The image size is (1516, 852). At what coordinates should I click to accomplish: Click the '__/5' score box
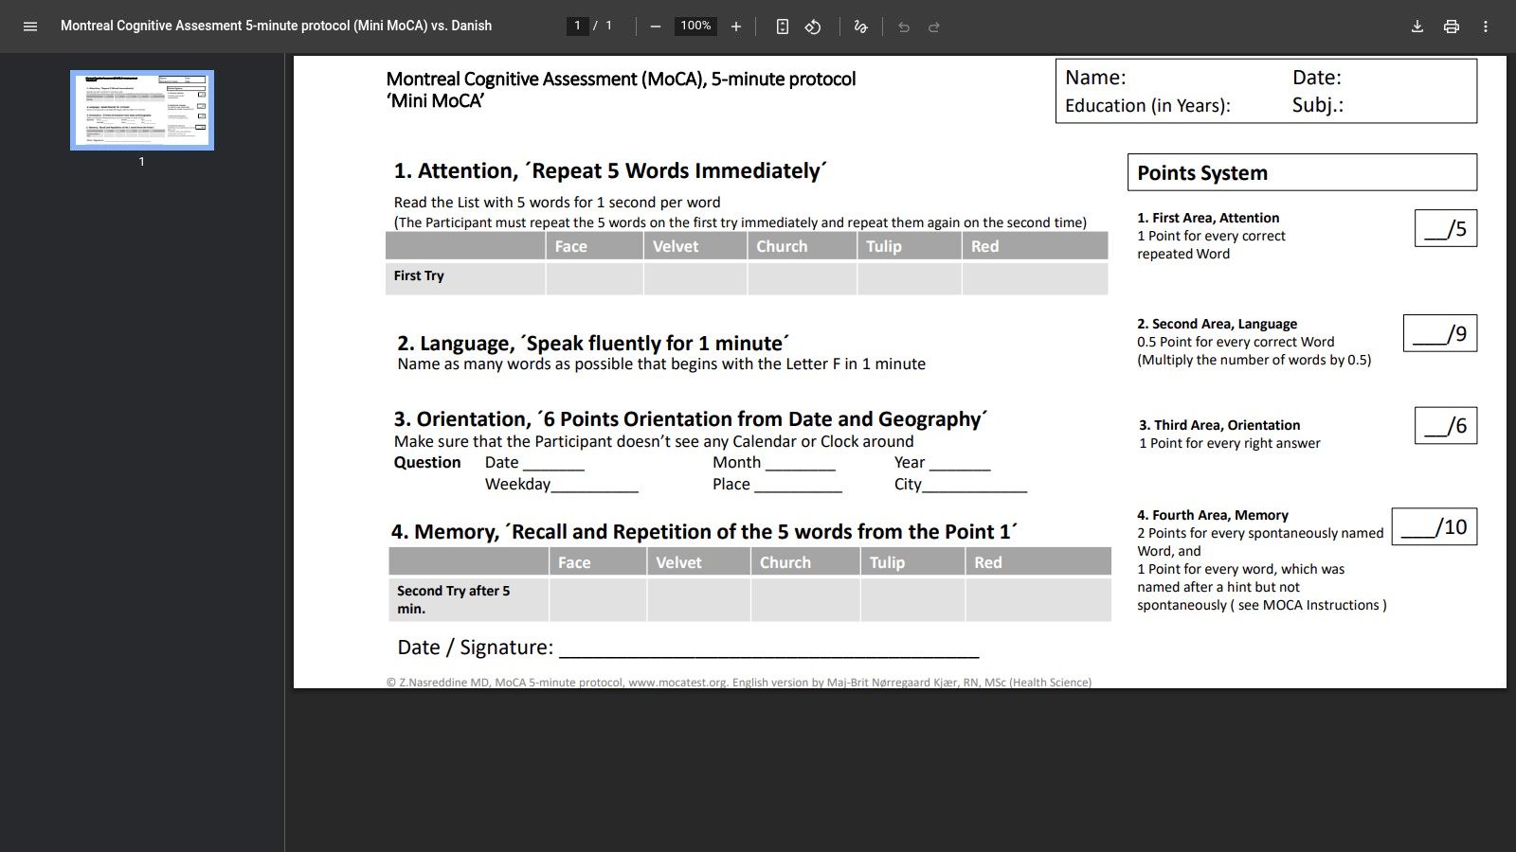(x=1446, y=228)
